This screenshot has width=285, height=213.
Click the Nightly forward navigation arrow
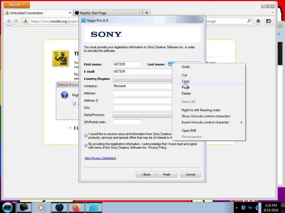pyautogui.click(x=16, y=21)
